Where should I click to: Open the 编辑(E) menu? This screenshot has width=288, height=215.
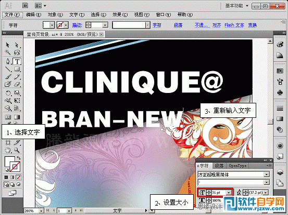click(33, 15)
